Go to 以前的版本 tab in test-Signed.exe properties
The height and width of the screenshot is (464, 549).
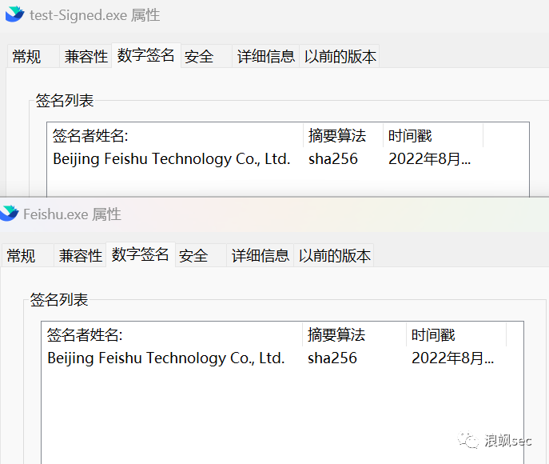340,57
